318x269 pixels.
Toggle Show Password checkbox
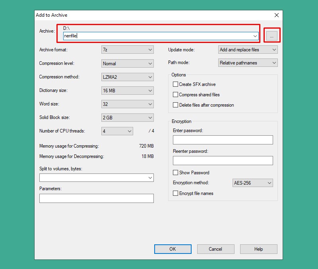[x=175, y=173]
